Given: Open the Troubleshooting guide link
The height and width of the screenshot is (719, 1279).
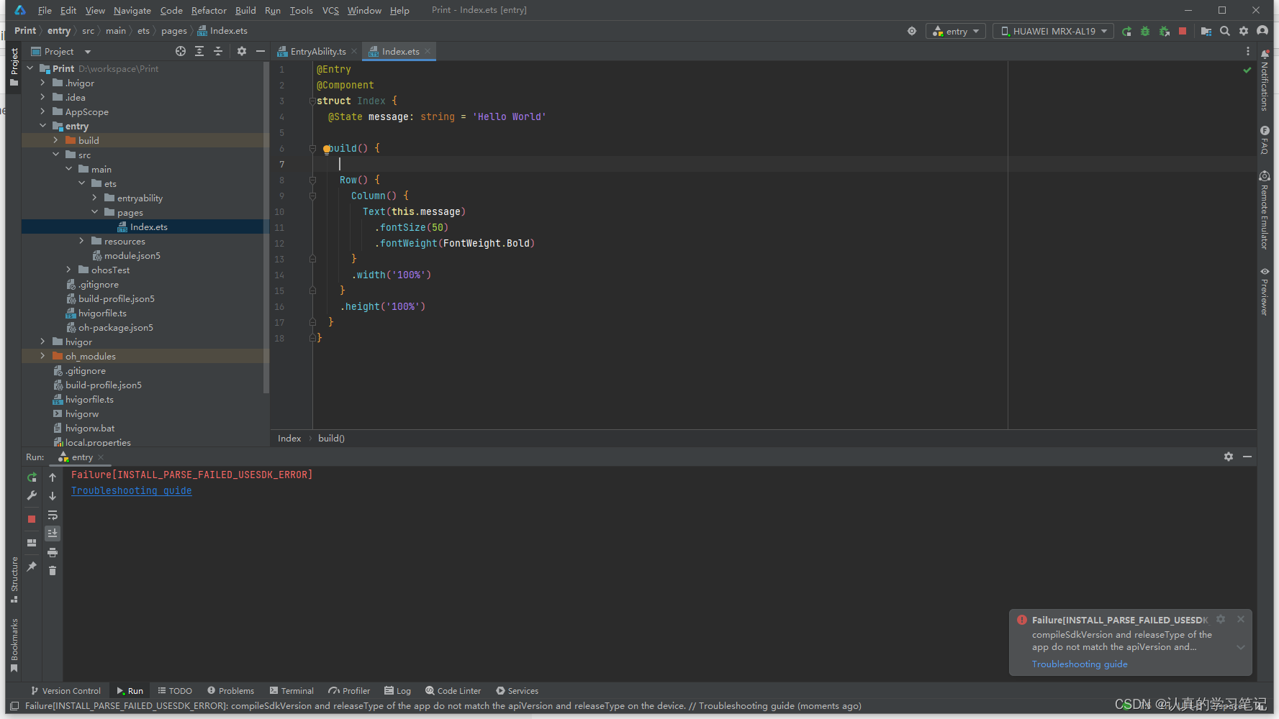Looking at the screenshot, I should click(131, 490).
